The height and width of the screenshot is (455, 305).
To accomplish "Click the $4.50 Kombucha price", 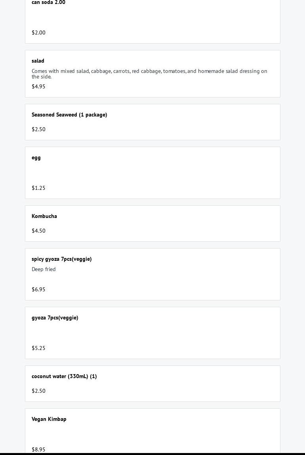I will pyautogui.click(x=38, y=231).
